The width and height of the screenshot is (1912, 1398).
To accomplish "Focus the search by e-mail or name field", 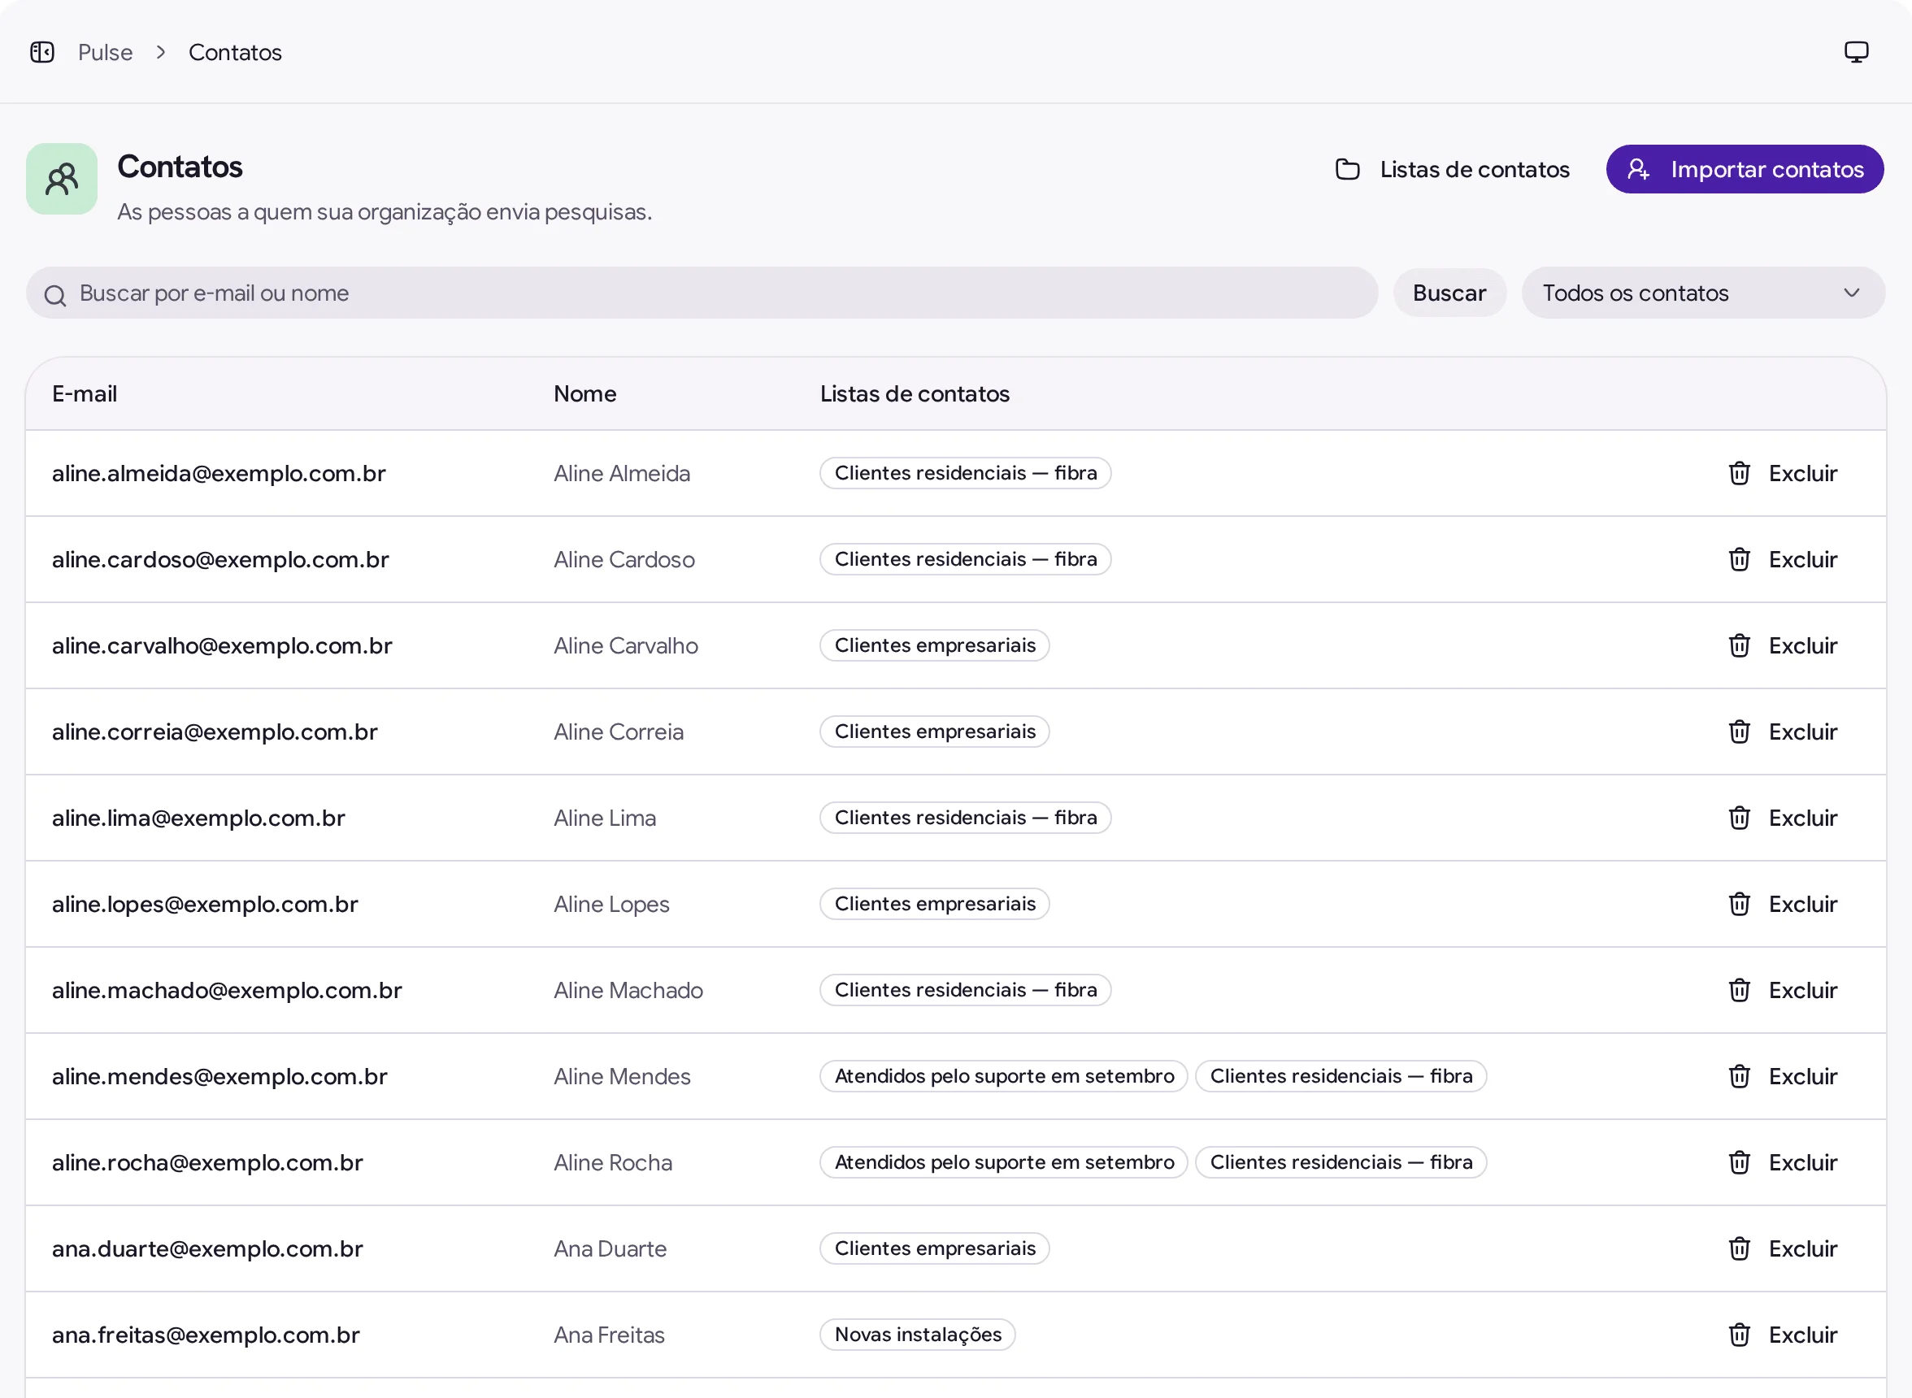I will coord(702,293).
